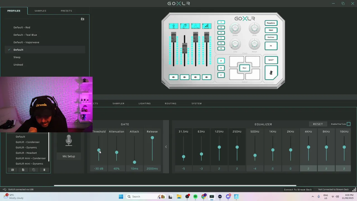Mute the Voice Chat channel fader
357x201 pixels.
tap(196, 77)
